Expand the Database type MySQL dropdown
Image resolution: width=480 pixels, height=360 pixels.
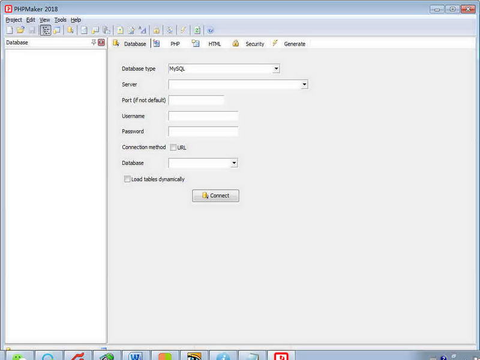276,68
